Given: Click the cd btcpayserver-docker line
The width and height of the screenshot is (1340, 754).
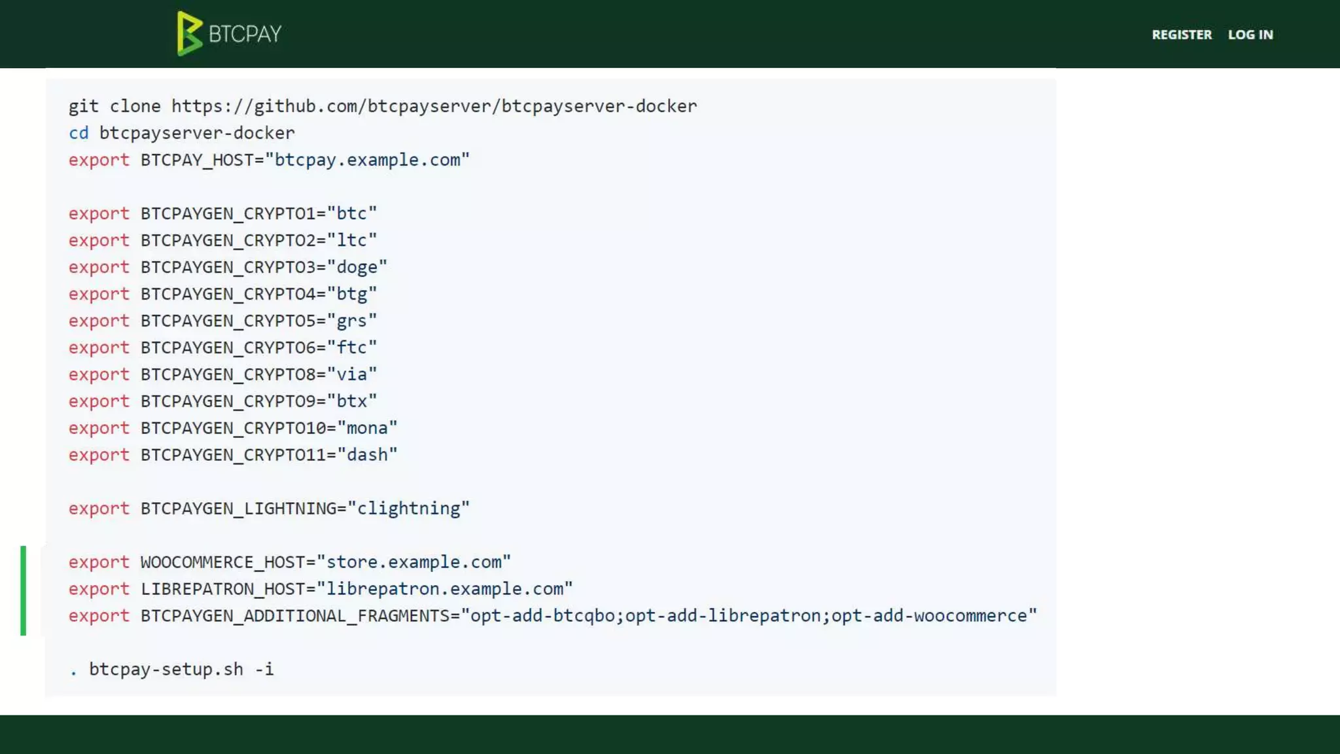Looking at the screenshot, I should pos(182,133).
